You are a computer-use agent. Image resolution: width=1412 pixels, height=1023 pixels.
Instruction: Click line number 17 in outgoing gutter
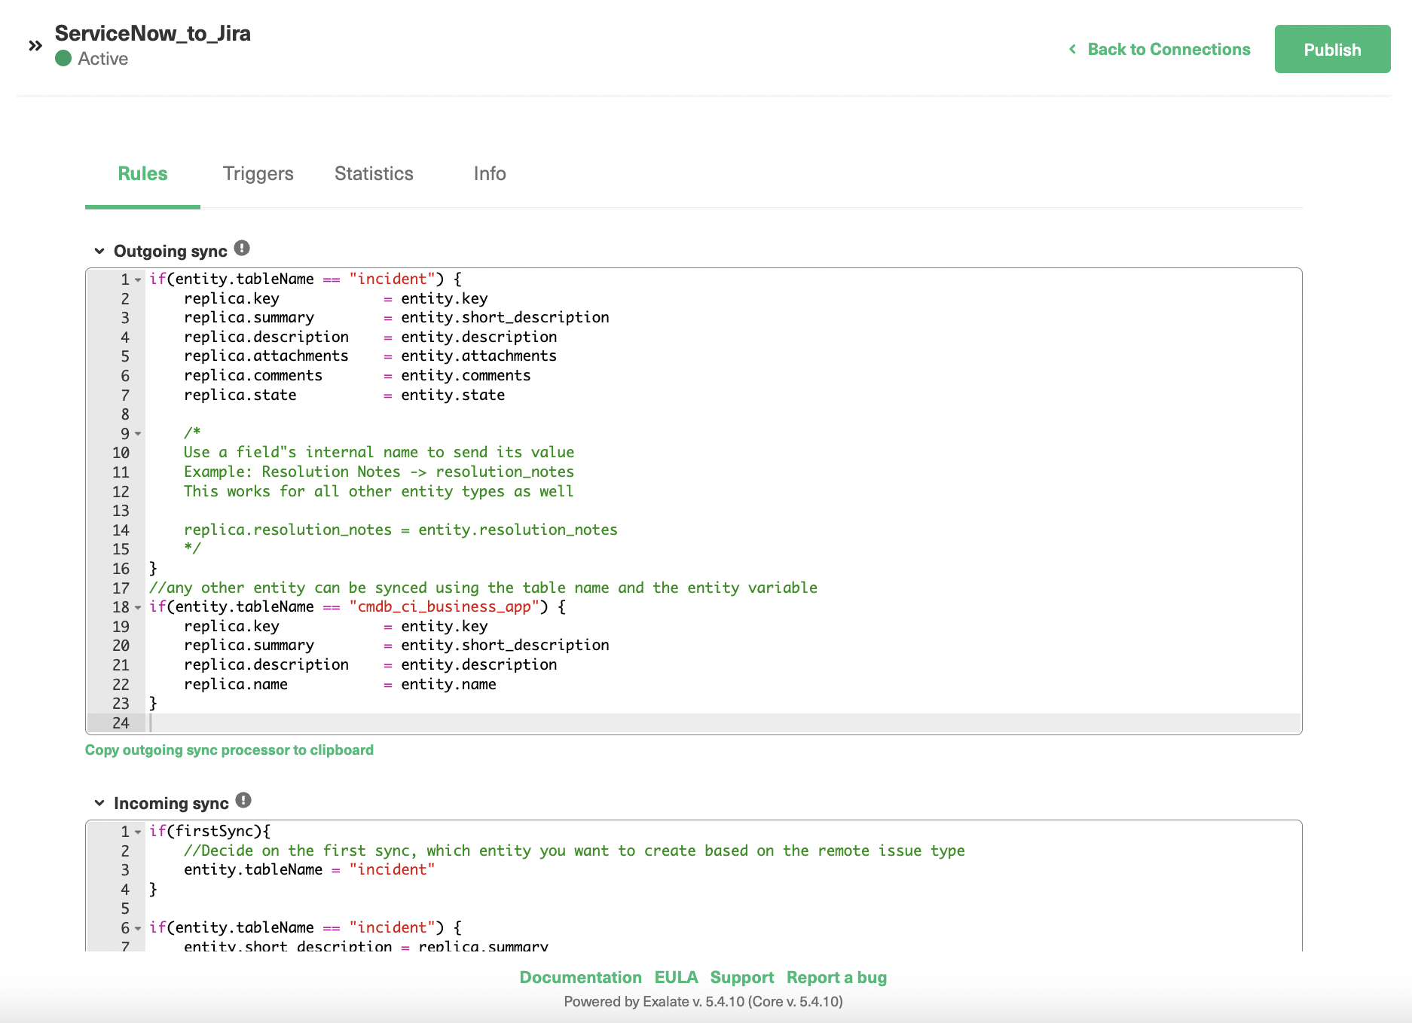(x=121, y=588)
